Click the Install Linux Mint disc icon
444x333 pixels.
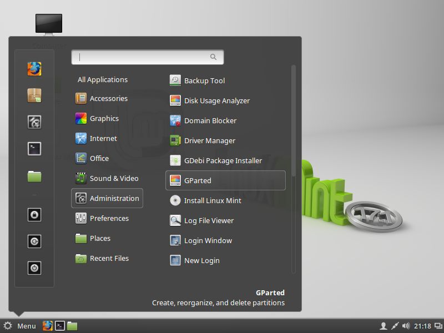pos(175,200)
